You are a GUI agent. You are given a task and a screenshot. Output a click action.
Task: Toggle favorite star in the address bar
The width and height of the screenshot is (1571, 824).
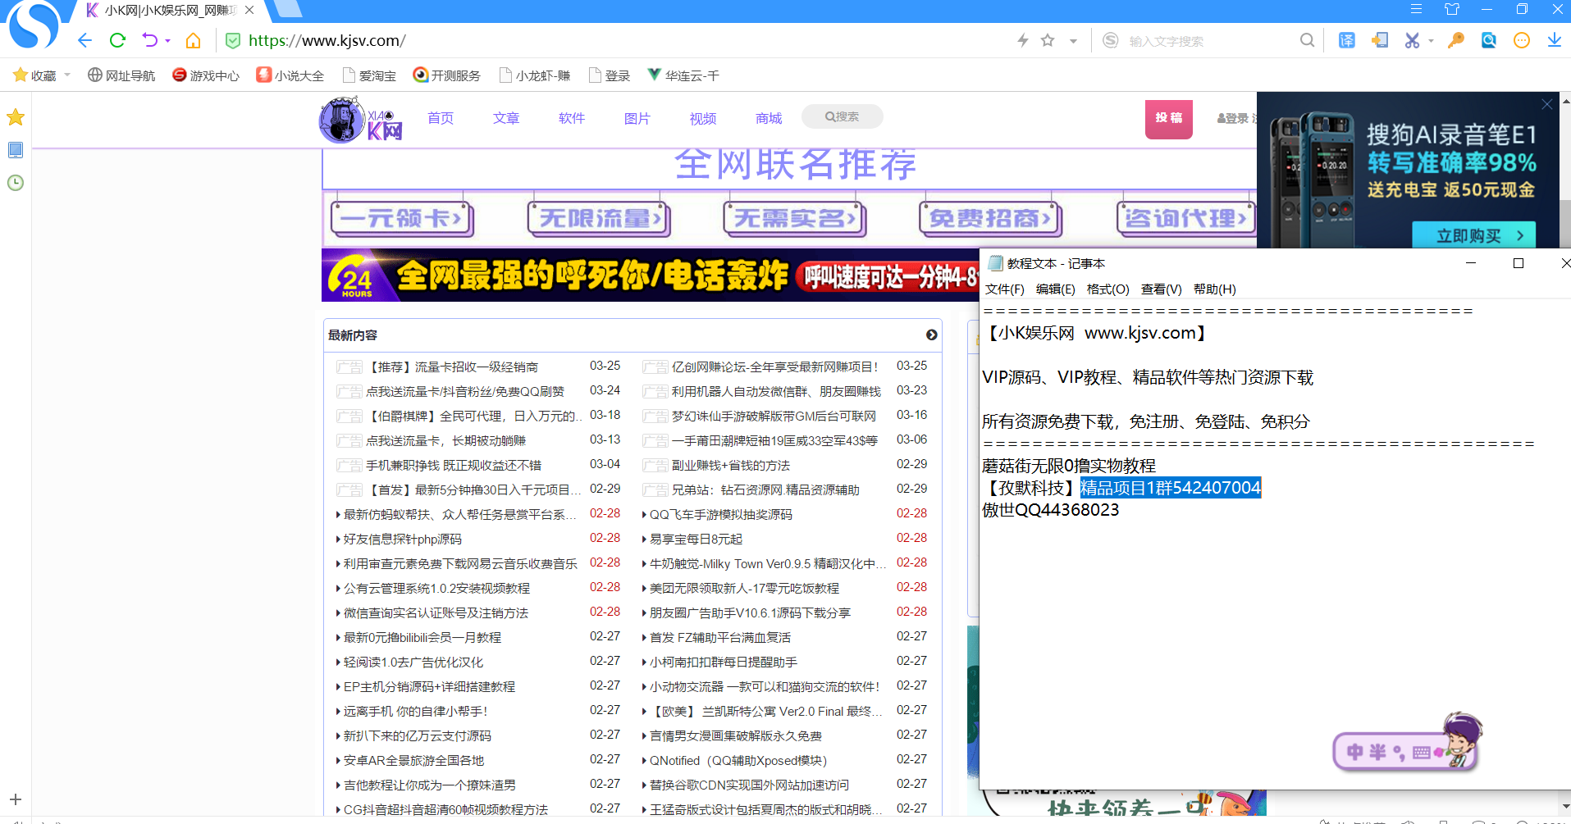(1048, 39)
